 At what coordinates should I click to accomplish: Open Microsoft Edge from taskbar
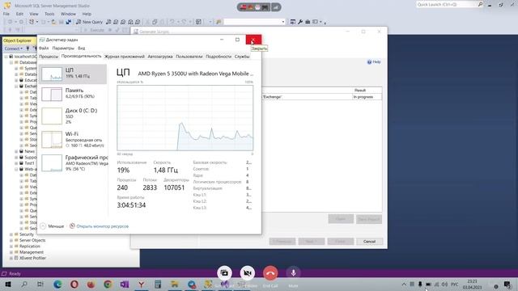[x=57, y=284]
